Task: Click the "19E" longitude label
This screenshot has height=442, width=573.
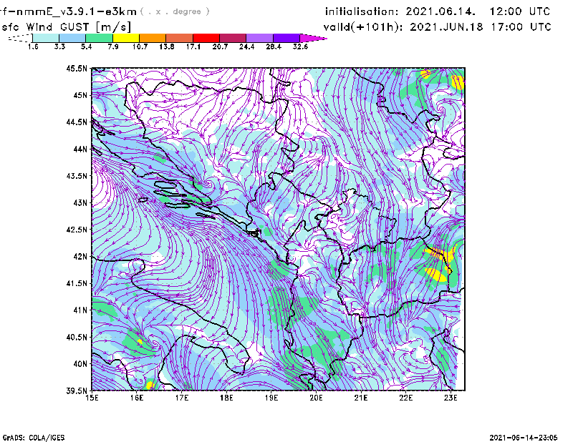Action: click(x=271, y=398)
